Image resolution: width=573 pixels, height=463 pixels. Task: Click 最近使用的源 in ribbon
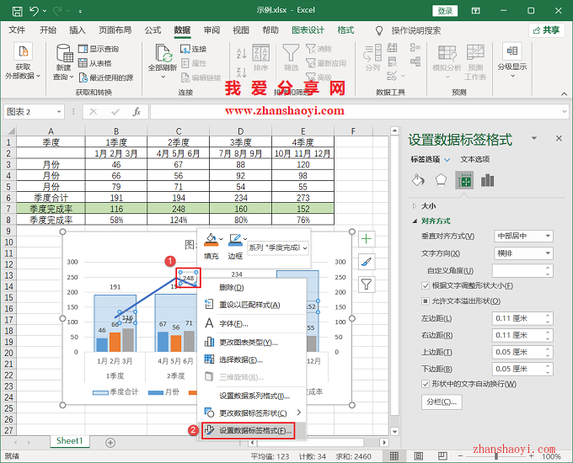point(106,77)
